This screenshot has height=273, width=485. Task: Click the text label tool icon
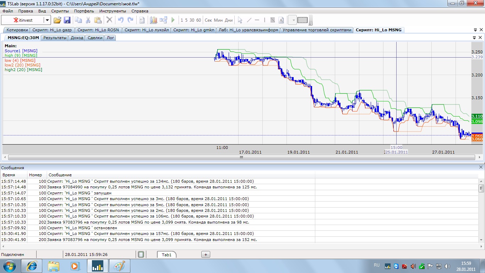(x=281, y=20)
